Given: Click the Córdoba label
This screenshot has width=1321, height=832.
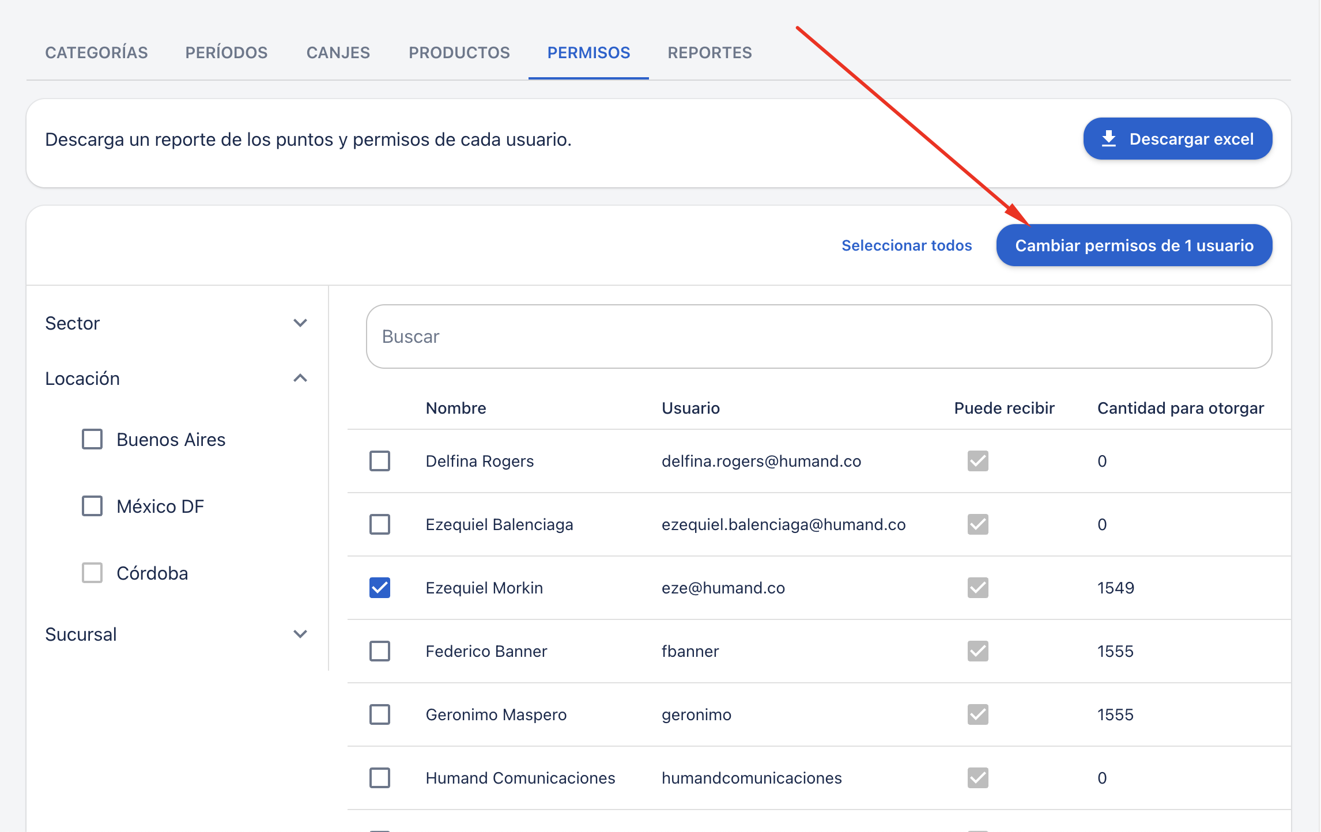Looking at the screenshot, I should pyautogui.click(x=152, y=573).
